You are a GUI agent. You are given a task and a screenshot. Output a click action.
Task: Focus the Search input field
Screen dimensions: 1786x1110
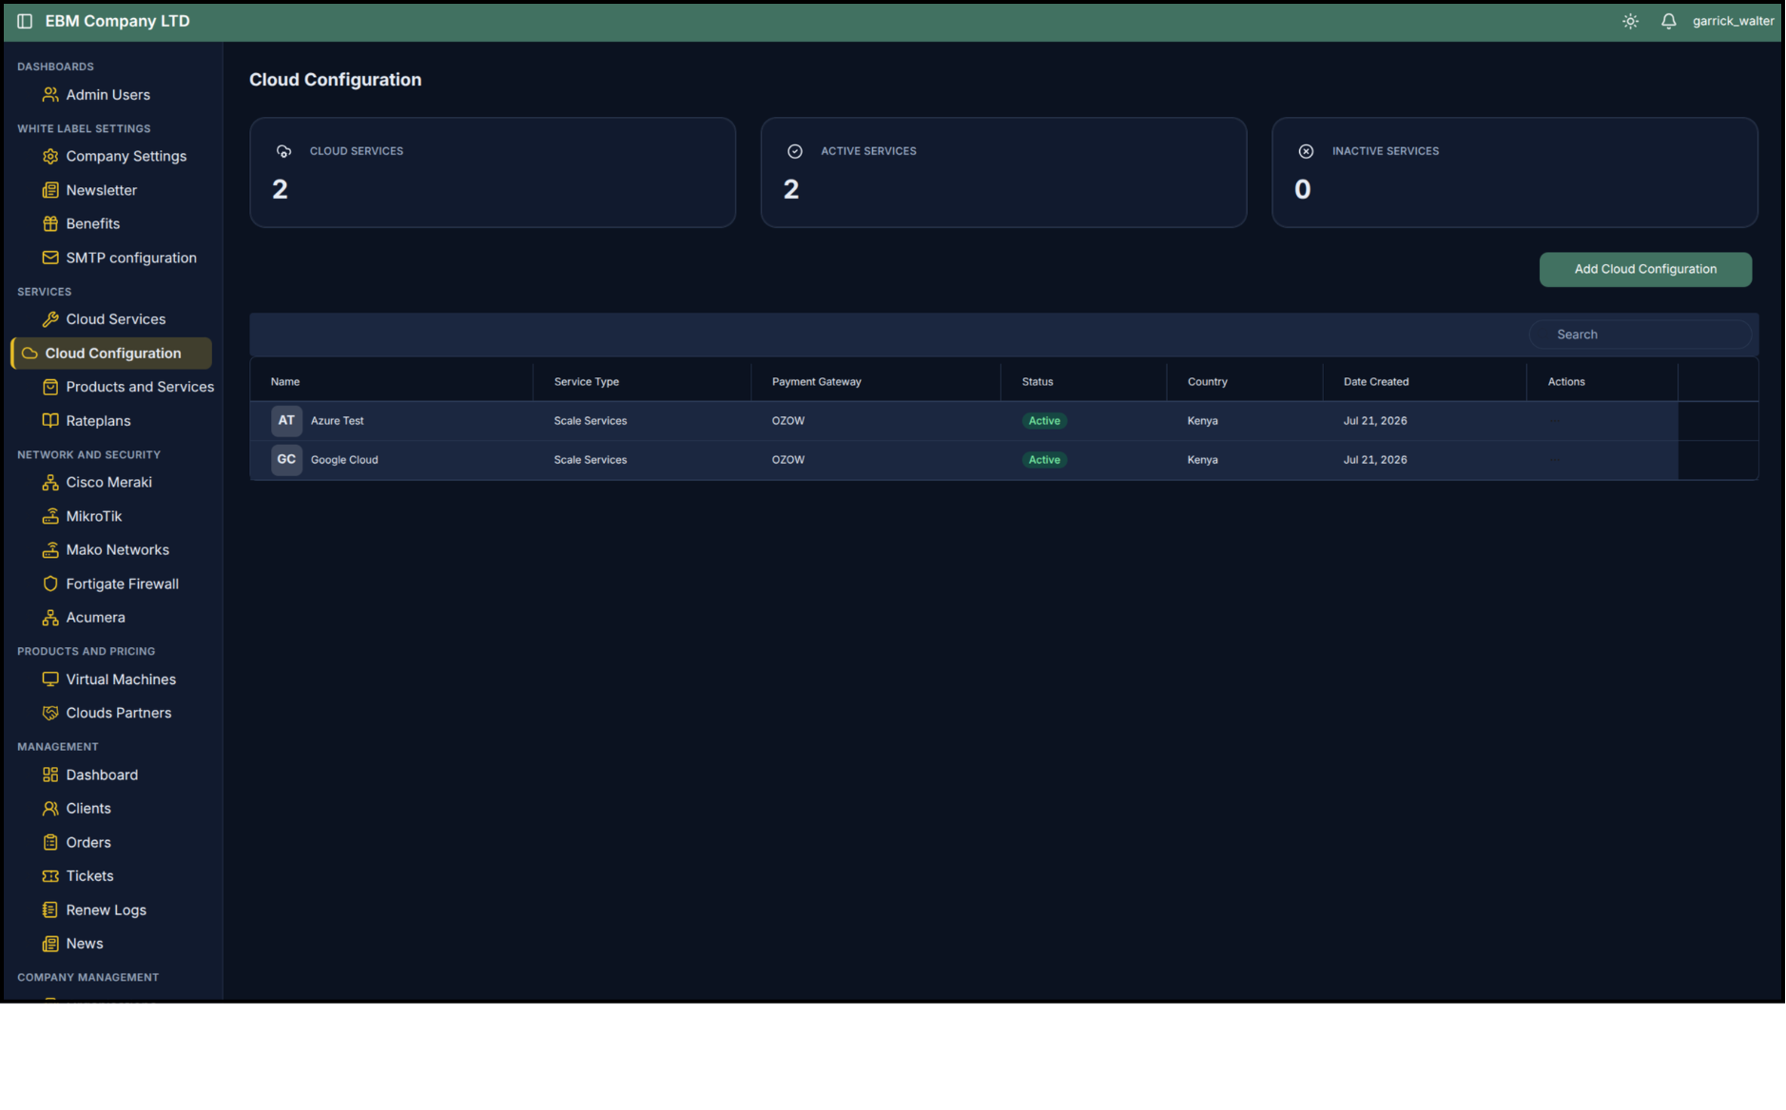pyautogui.click(x=1640, y=335)
